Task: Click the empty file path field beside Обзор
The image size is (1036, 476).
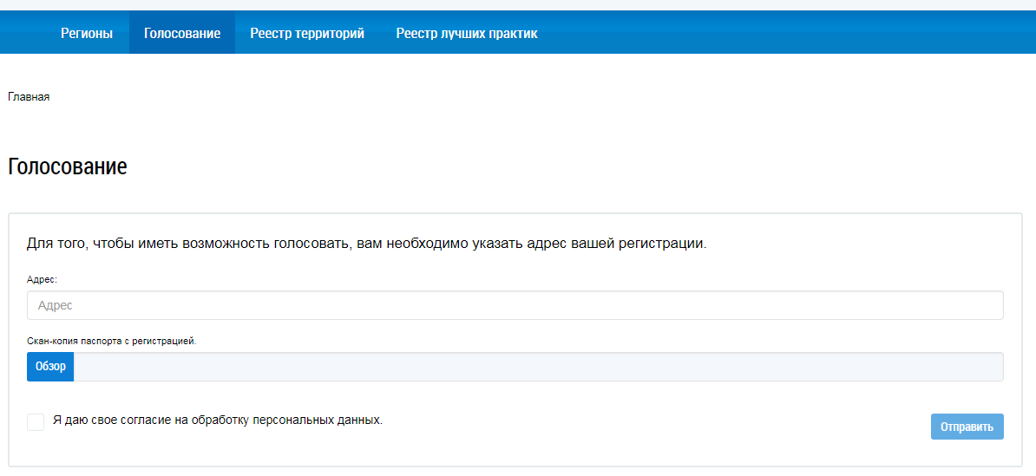Action: (538, 367)
